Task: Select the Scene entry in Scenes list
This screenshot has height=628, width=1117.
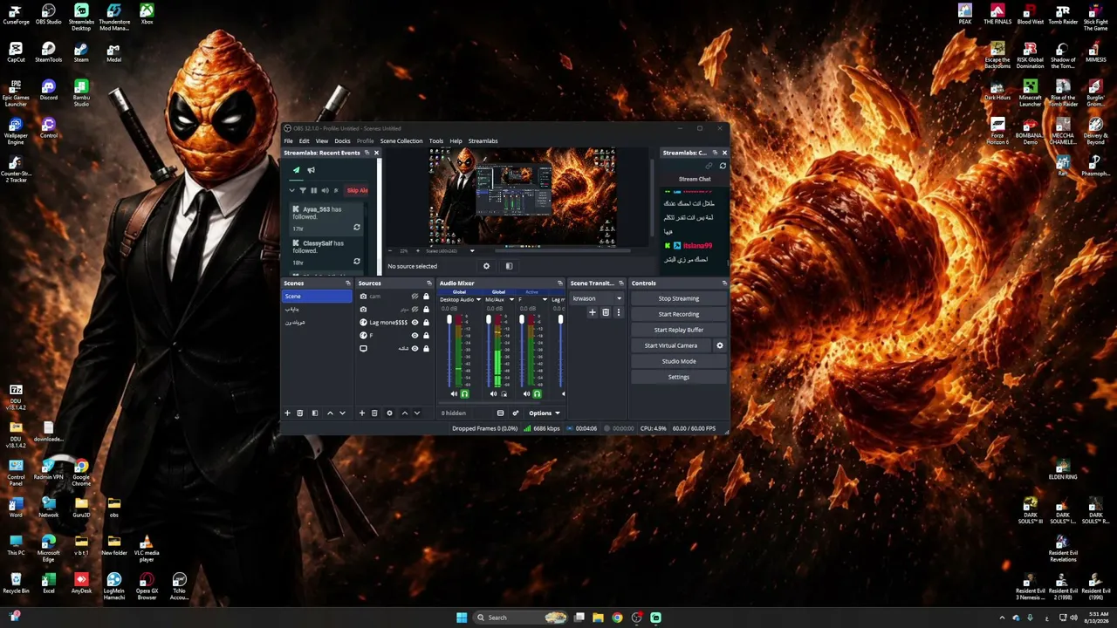Action: [317, 297]
